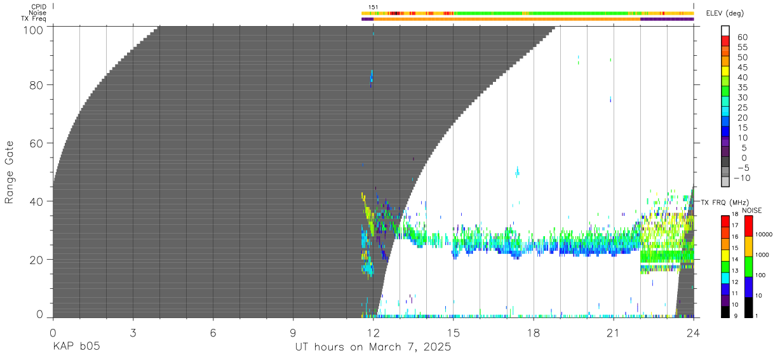Click the 'UT hours on March 7, 2025' title
This screenshot has height=360, width=780.
pos(373,347)
